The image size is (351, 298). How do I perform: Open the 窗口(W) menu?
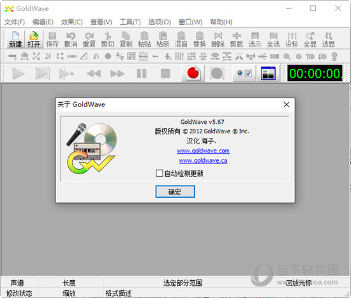[191, 22]
